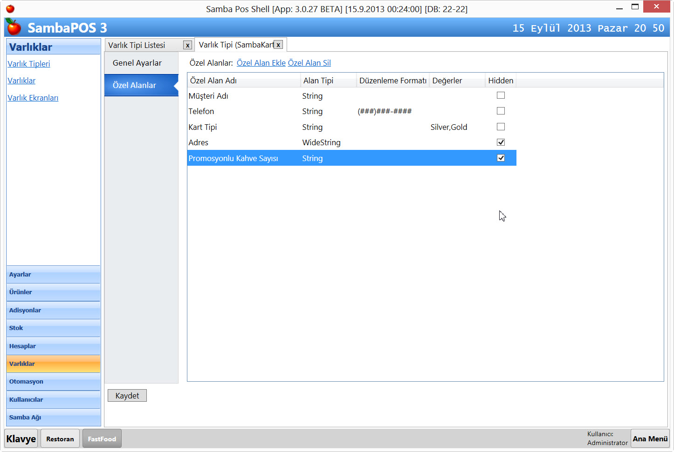This screenshot has width=674, height=452.
Task: Uncheck Hidden for Promosyonlu Kahve Sayısı
Action: [x=501, y=158]
